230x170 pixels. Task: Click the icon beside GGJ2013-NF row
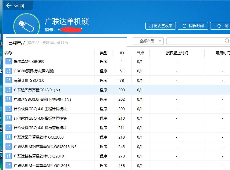click(x=9, y=146)
